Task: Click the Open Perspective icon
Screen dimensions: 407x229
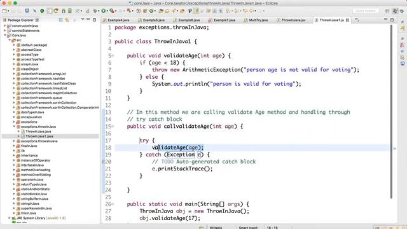Action: pyautogui.click(x=387, y=11)
